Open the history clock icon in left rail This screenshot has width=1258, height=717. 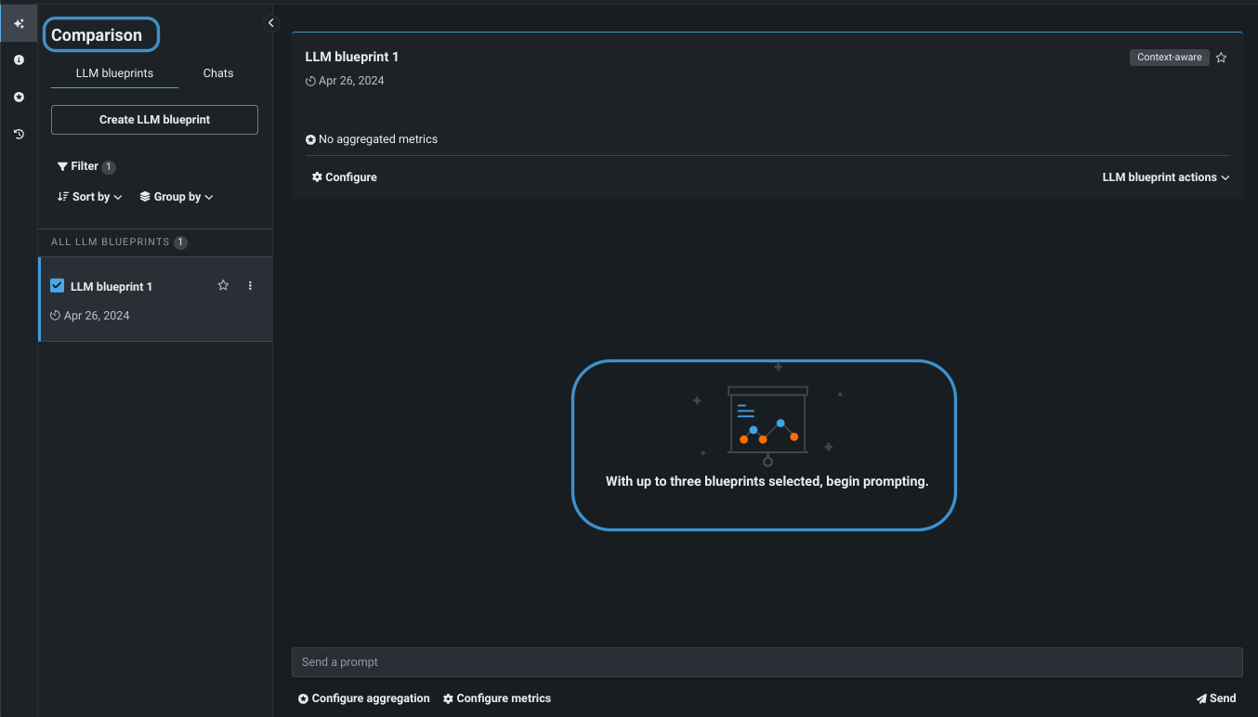19,135
